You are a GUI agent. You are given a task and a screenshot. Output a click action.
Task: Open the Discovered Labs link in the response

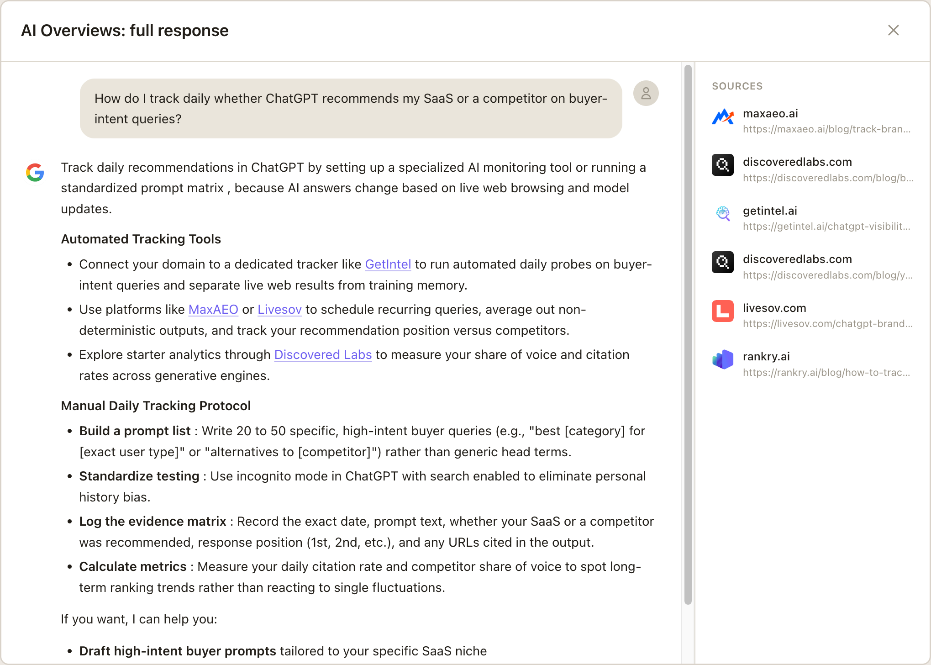[323, 354]
